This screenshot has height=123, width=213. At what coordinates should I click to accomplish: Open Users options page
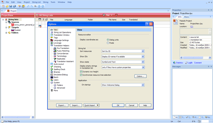(x=56, y=80)
